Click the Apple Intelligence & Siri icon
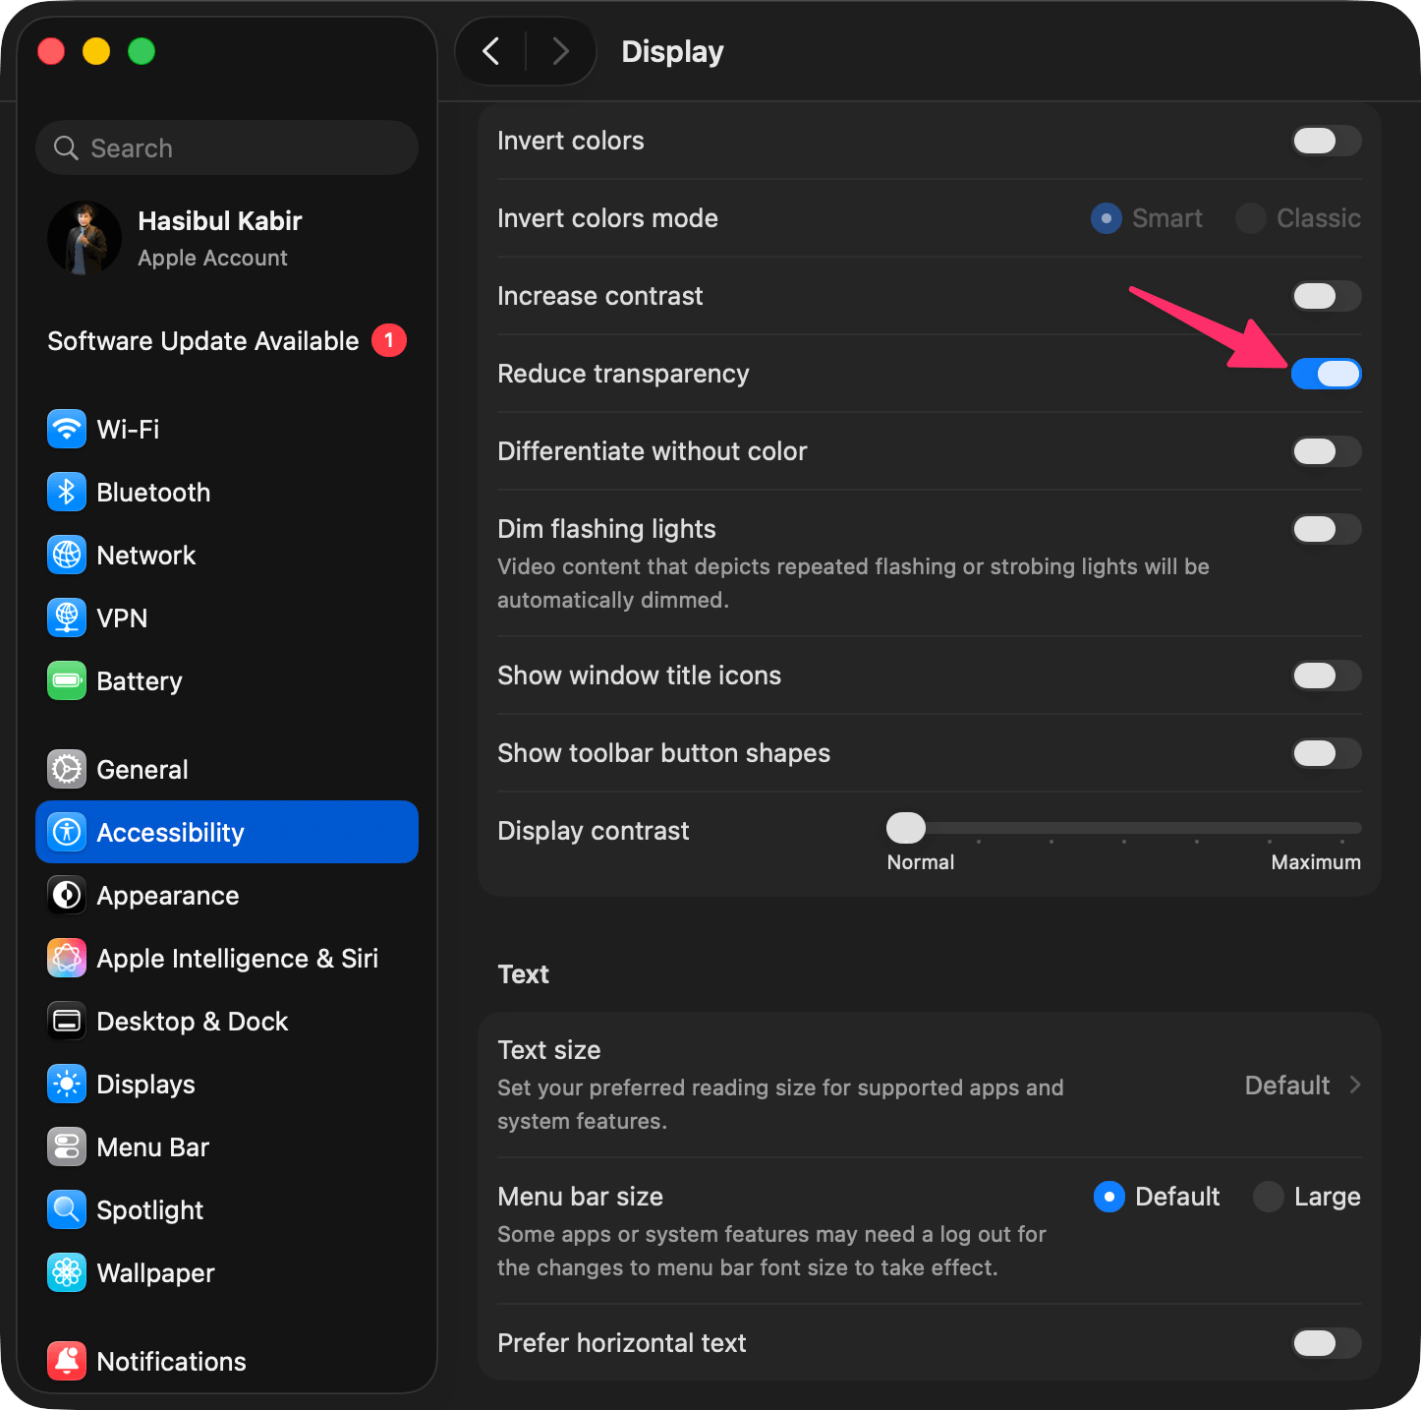The height and width of the screenshot is (1410, 1421). (x=67, y=958)
